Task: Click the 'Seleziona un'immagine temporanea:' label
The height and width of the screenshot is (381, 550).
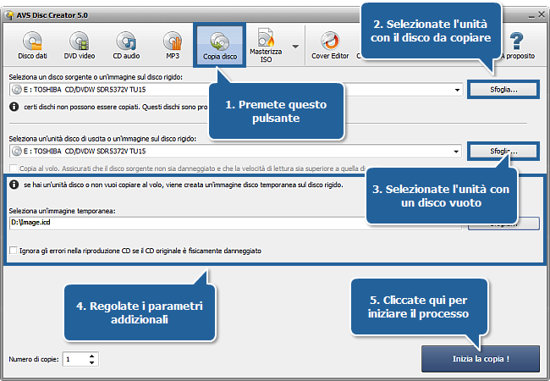Action: point(62,211)
